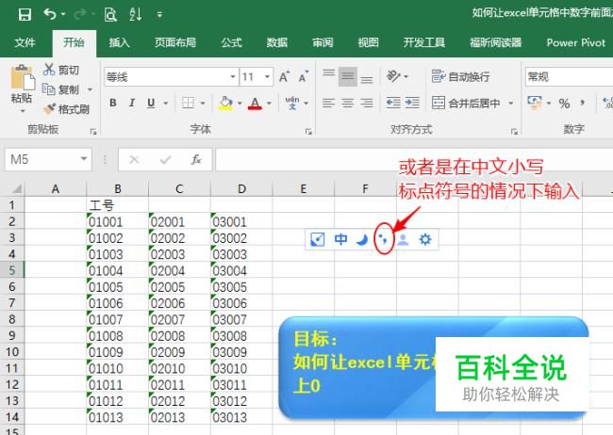
Task: Click 合并后居中 merge and center
Action: click(x=466, y=103)
